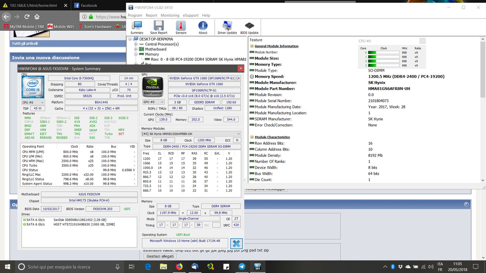Viewport: 486px width, 273px height.
Task: Click the Gestisci allegati button
Action: (x=159, y=256)
